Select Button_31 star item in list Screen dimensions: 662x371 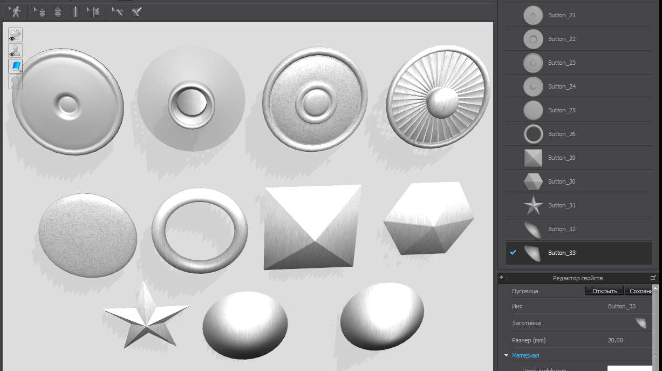561,205
